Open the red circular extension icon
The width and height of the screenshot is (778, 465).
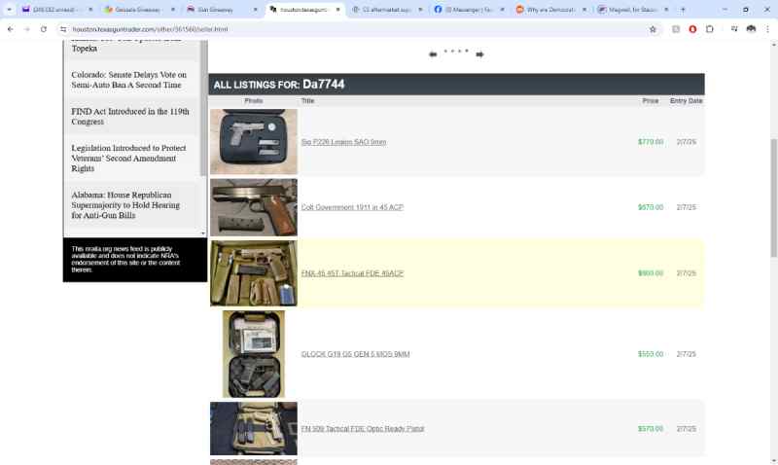[x=692, y=29]
